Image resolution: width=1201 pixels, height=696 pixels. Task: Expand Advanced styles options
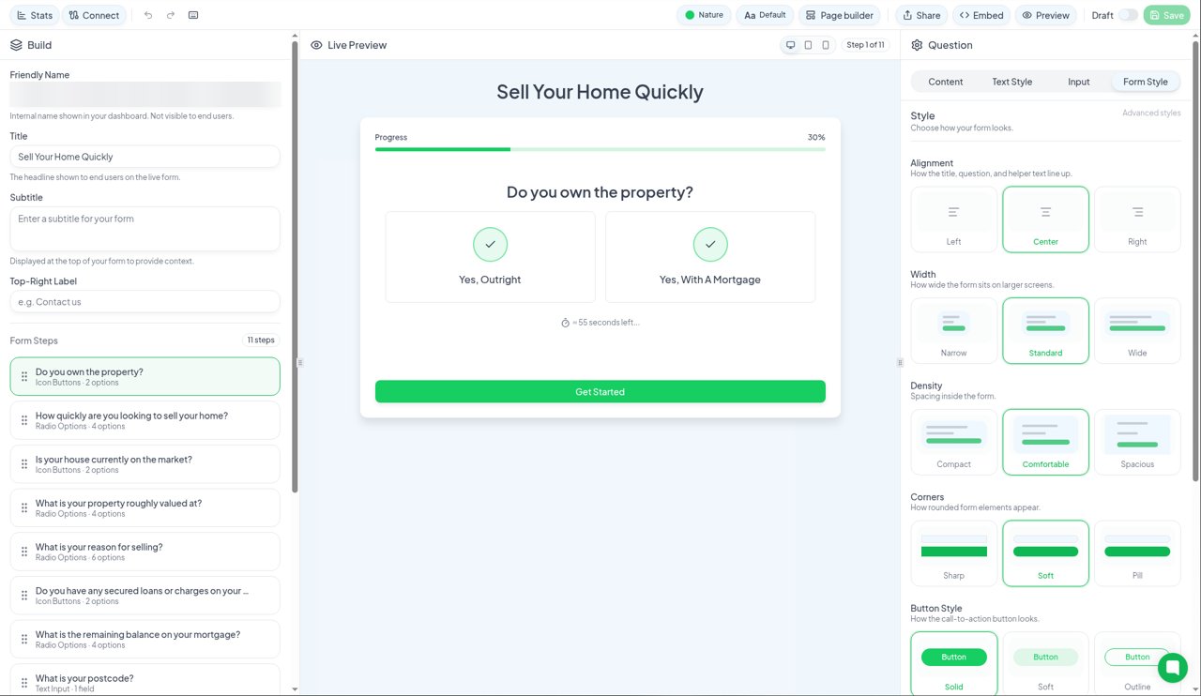tap(1151, 113)
